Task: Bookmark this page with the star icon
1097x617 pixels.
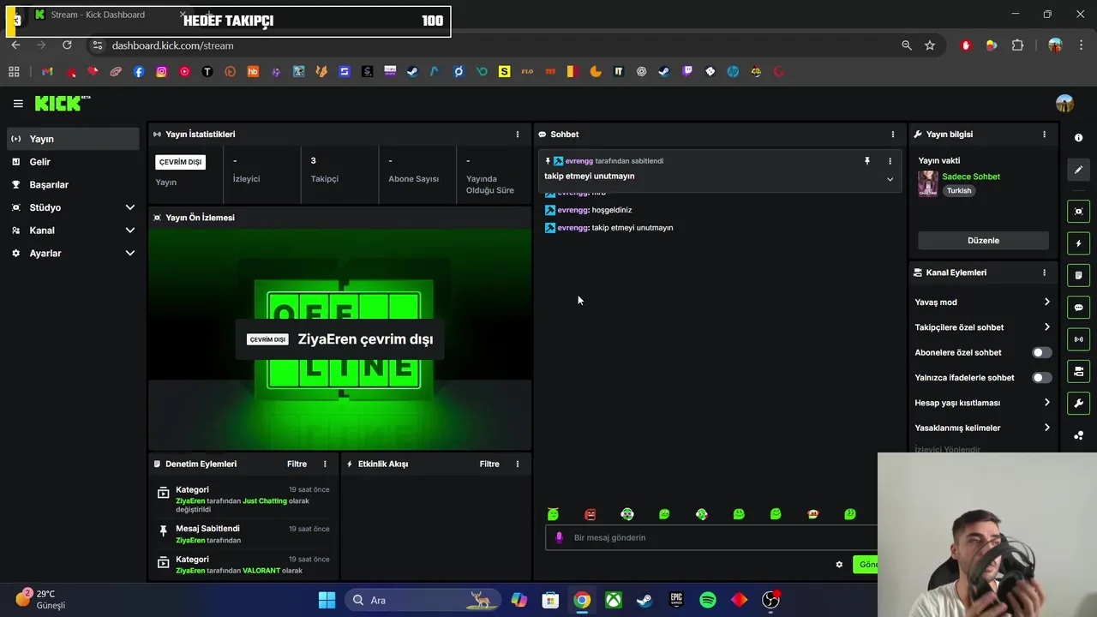Action: point(930,45)
